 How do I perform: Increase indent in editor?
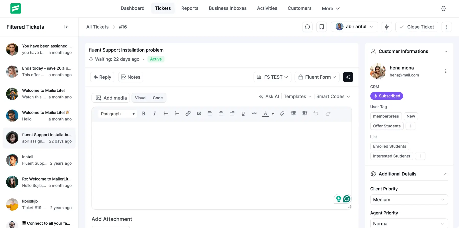(304, 113)
